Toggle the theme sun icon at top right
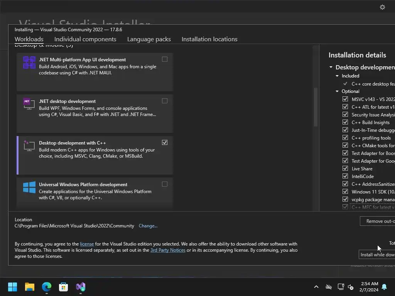The width and height of the screenshot is (395, 296). coord(382,7)
